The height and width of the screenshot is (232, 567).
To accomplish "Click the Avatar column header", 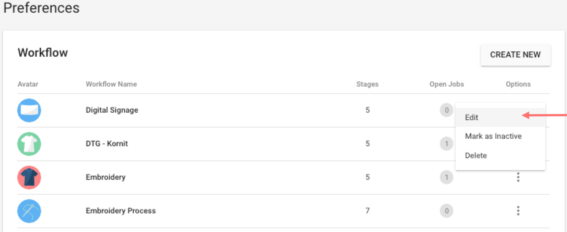I will [28, 84].
